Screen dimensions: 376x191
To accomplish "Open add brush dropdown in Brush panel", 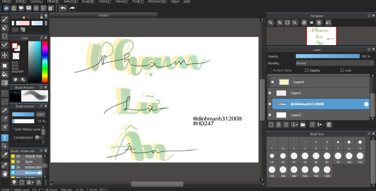I will coord(30,182).
